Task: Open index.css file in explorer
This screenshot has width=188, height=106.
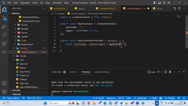Action: coord(24,75)
